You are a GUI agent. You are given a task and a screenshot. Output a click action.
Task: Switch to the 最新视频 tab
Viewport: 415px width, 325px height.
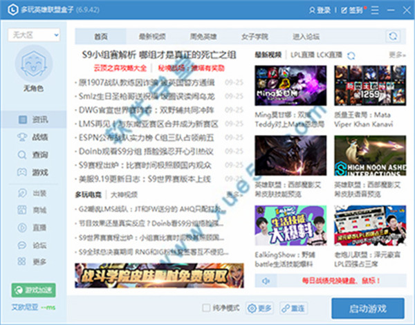coord(152,37)
